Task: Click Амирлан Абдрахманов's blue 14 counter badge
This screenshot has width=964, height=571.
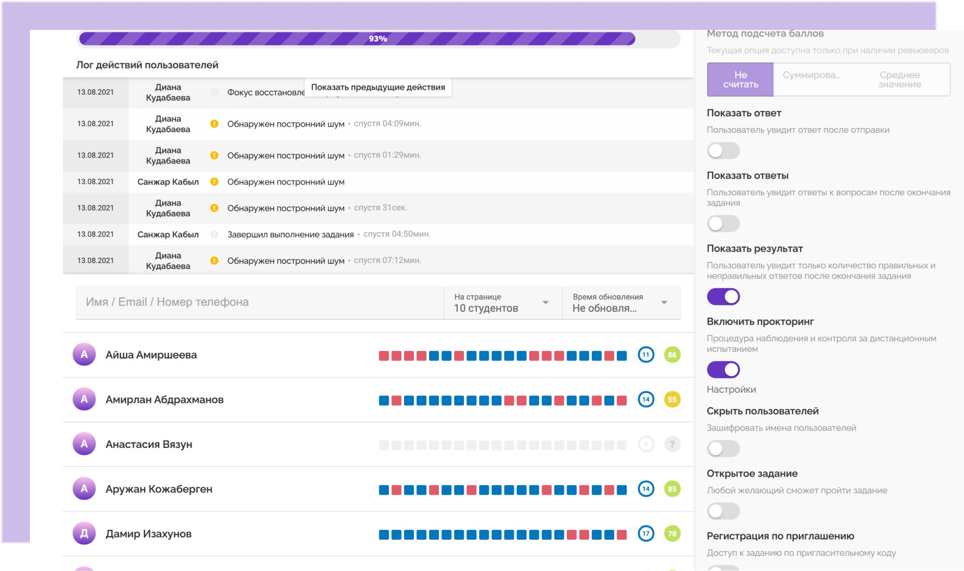Action: point(646,399)
